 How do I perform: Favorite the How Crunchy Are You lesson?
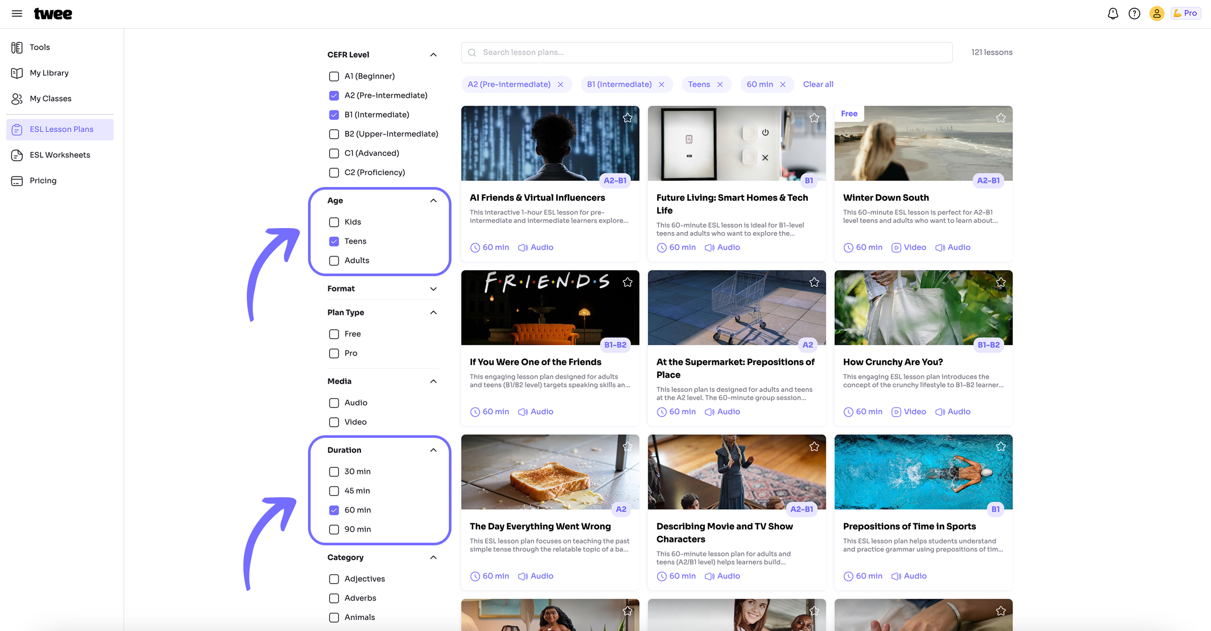(x=1001, y=282)
